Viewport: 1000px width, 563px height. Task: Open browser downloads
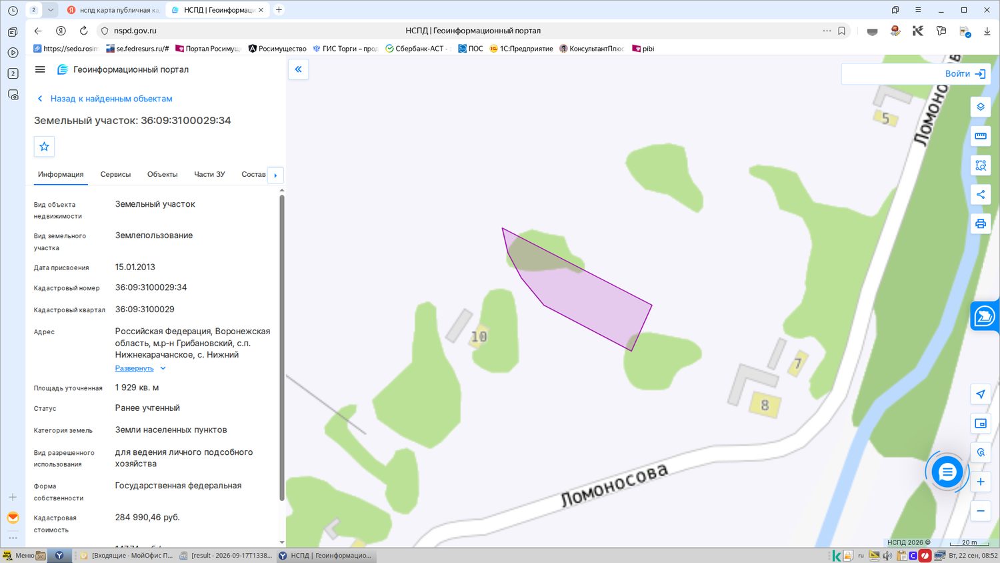point(987,31)
